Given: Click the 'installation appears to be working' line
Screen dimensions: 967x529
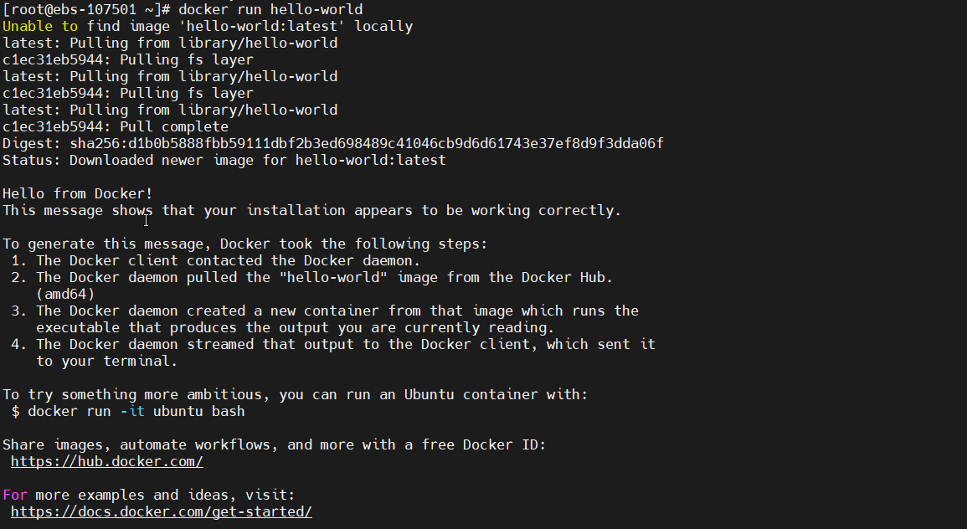Looking at the screenshot, I should [311, 211].
